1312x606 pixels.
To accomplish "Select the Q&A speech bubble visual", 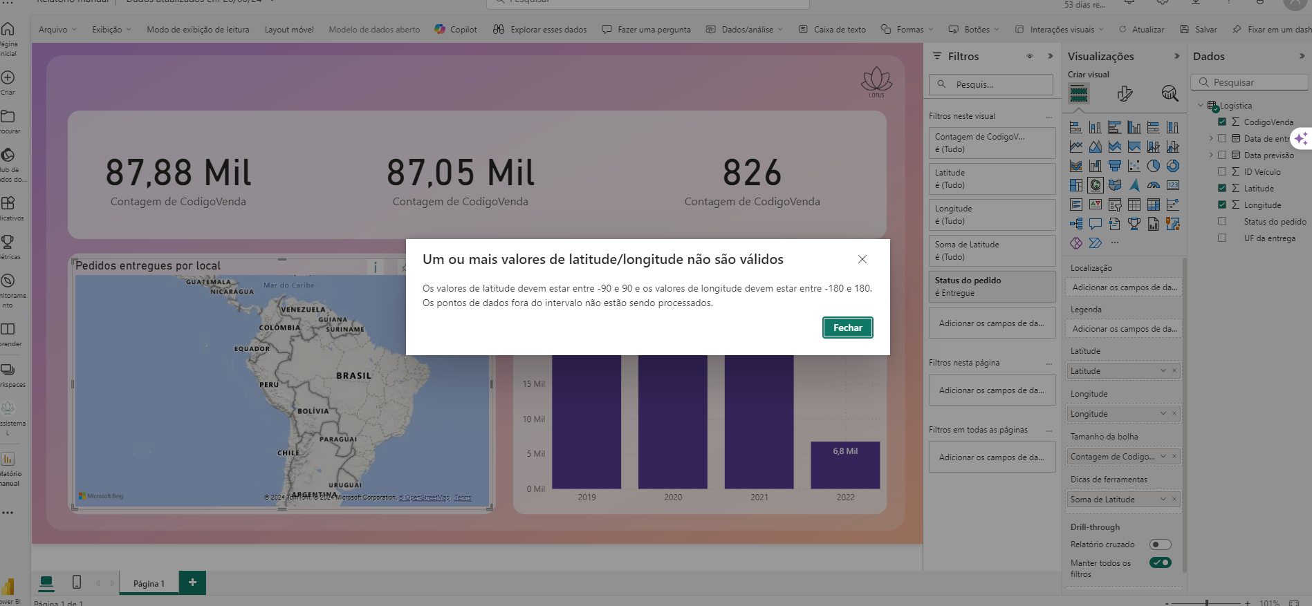I will point(1095,224).
